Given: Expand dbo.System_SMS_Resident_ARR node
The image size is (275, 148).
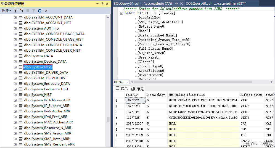Looking at the screenshot, I should tap(15, 144).
